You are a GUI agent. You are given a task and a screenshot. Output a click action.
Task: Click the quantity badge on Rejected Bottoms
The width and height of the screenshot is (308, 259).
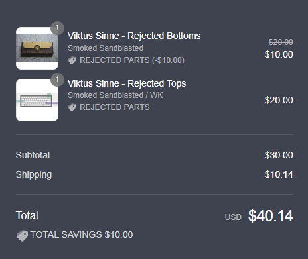pyautogui.click(x=57, y=28)
